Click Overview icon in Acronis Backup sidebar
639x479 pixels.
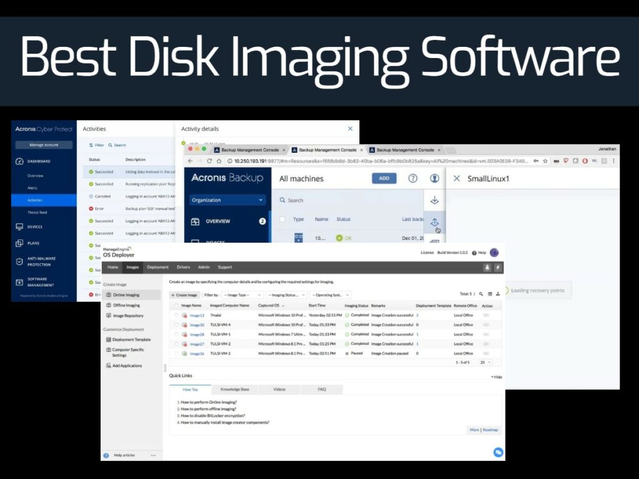195,221
